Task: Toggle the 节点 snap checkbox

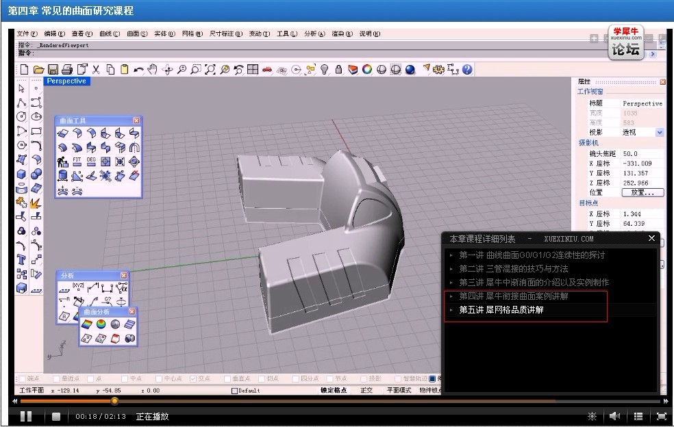Action: point(329,379)
